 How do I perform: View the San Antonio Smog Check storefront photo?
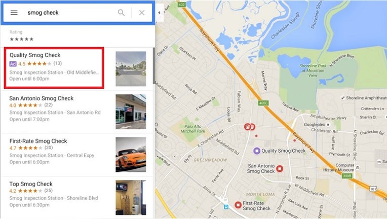coord(131,112)
